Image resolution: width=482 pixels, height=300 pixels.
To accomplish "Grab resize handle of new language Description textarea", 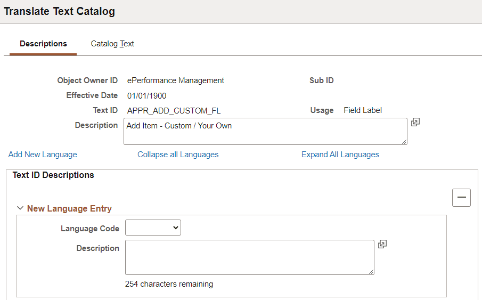I will tap(371, 272).
